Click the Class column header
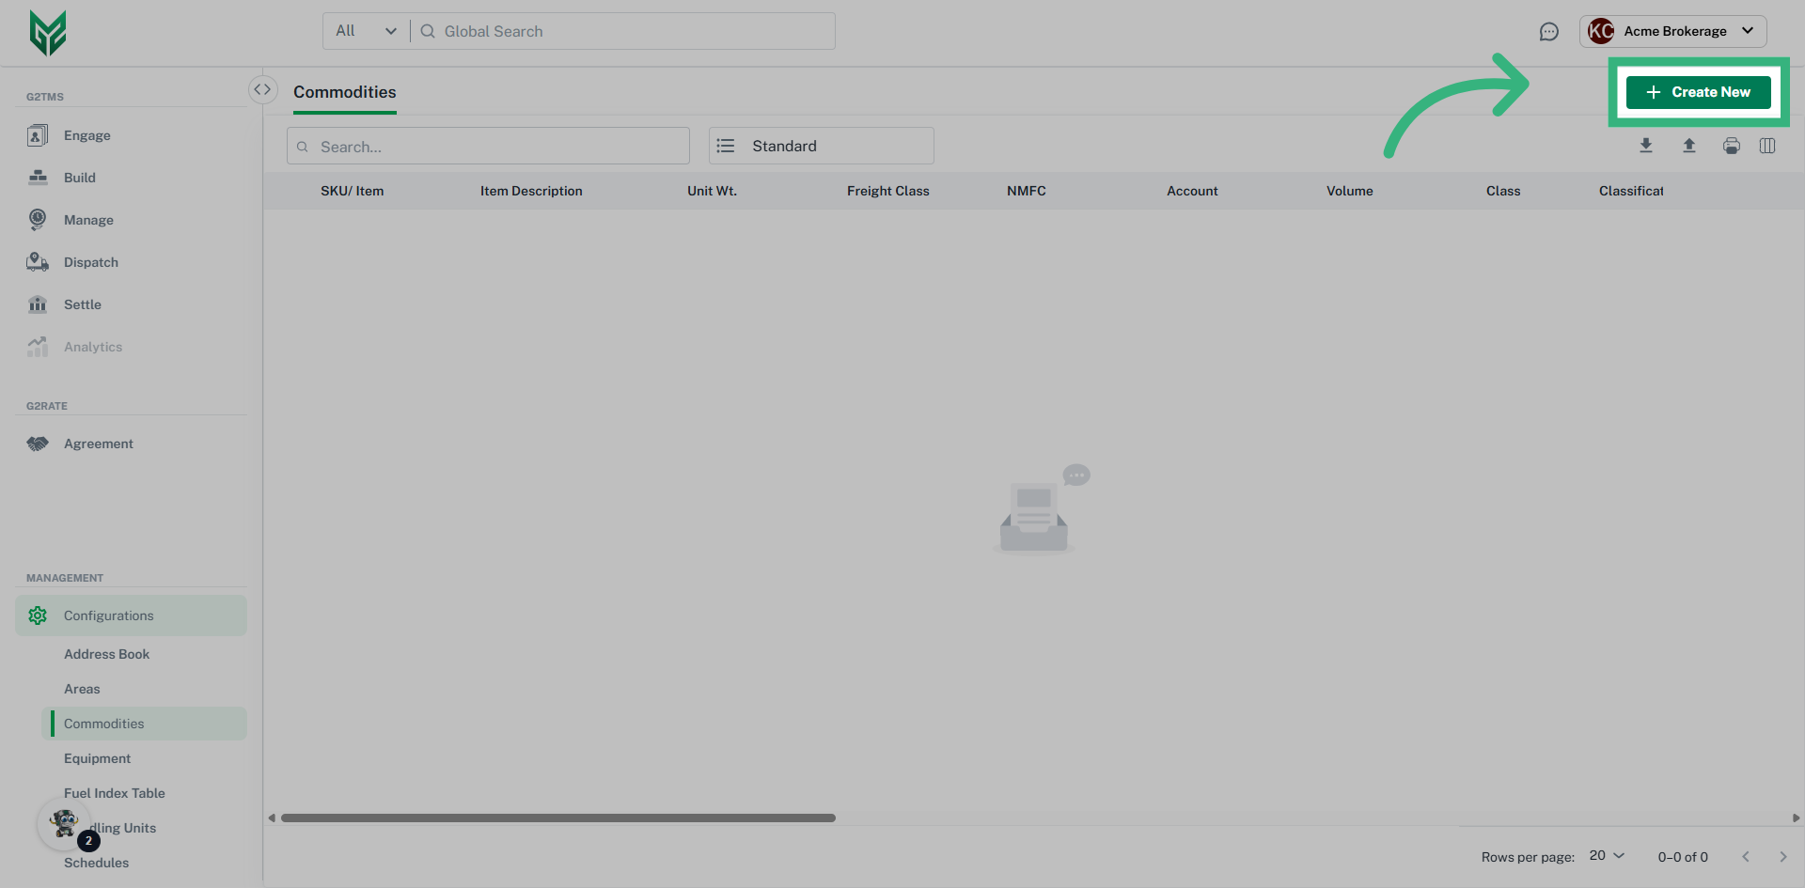This screenshot has width=1805, height=888. tap(1503, 191)
